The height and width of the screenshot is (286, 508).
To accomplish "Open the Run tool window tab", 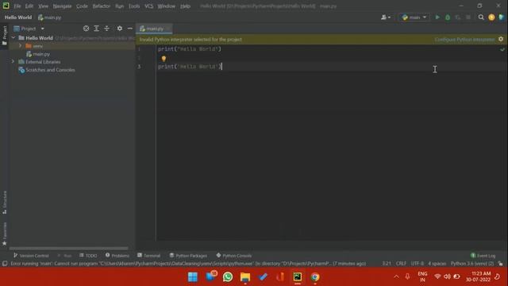I will (64, 256).
